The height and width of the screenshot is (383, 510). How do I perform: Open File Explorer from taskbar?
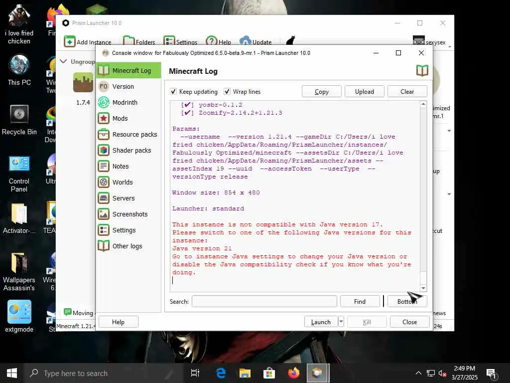(x=245, y=373)
